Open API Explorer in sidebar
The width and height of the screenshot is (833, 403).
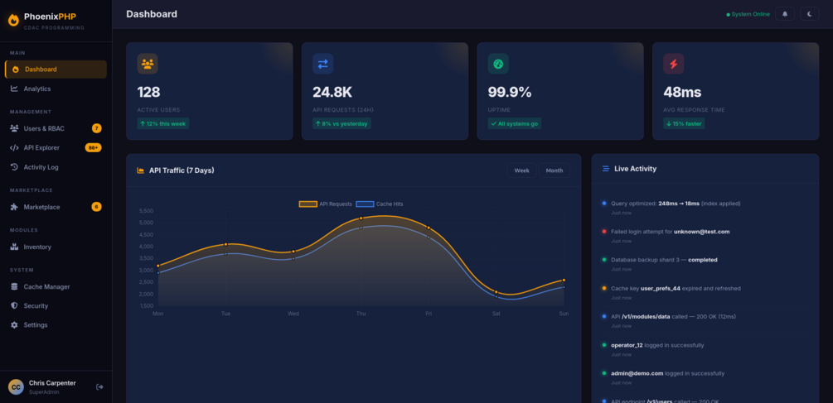click(56, 147)
